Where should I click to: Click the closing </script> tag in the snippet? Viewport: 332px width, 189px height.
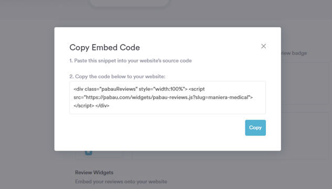pyautogui.click(x=84, y=106)
